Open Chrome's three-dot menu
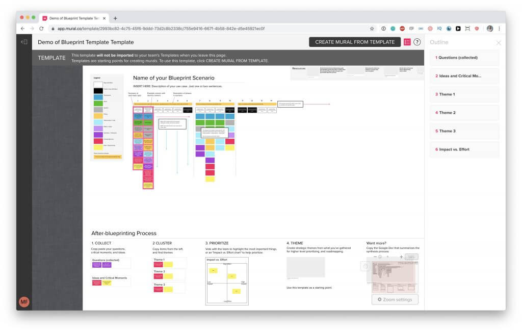The width and height of the screenshot is (522, 332). click(499, 29)
